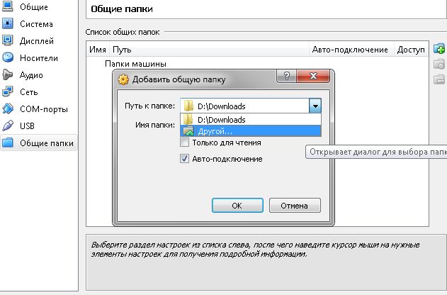Click the help question mark button

point(288,78)
